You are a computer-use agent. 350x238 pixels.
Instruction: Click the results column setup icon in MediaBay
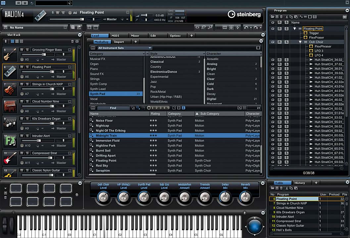(244, 108)
